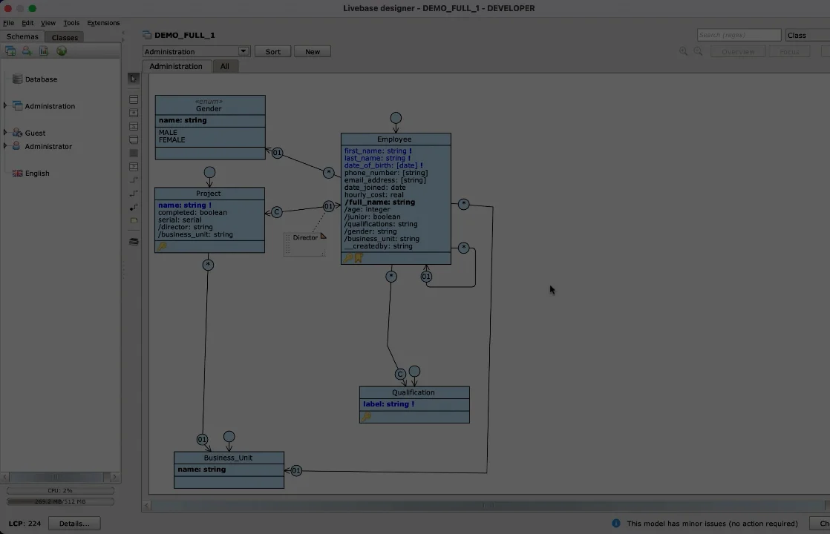The width and height of the screenshot is (830, 534).
Task: Click the new application schema toolbar icon
Action: 10,50
